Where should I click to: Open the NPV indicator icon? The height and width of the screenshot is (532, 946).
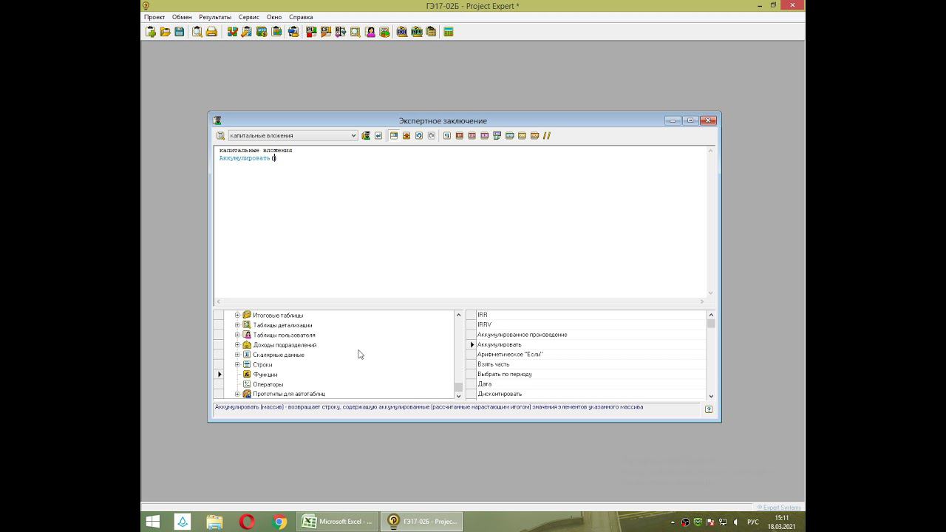click(416, 32)
